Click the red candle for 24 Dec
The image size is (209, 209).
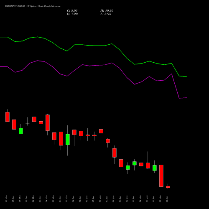click(48, 122)
